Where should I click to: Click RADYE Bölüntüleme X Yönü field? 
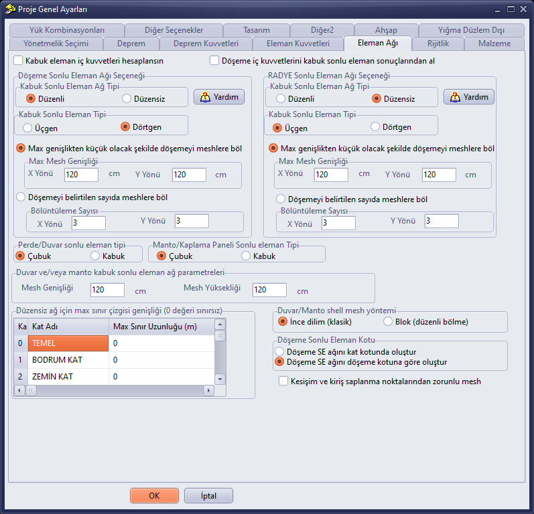pyautogui.click(x=338, y=223)
